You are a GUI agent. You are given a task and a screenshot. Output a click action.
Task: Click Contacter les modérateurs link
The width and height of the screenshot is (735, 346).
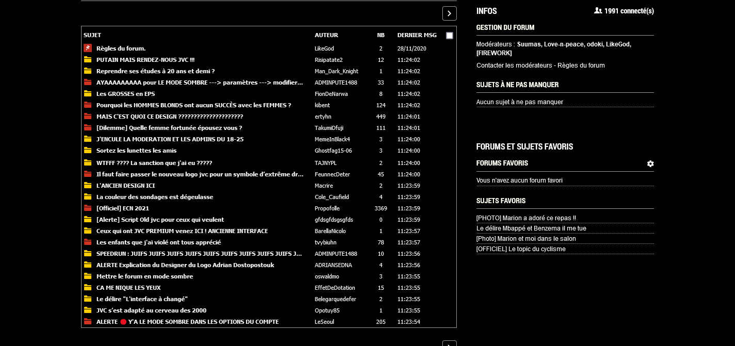[515, 65]
